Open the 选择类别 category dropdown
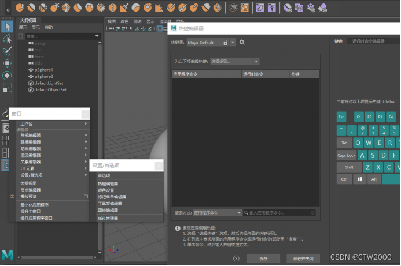 (x=235, y=62)
